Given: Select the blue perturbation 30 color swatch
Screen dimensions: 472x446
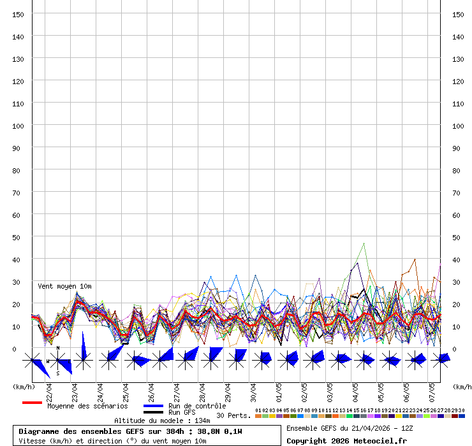Looking at the screenshot, I should [x=462, y=416].
